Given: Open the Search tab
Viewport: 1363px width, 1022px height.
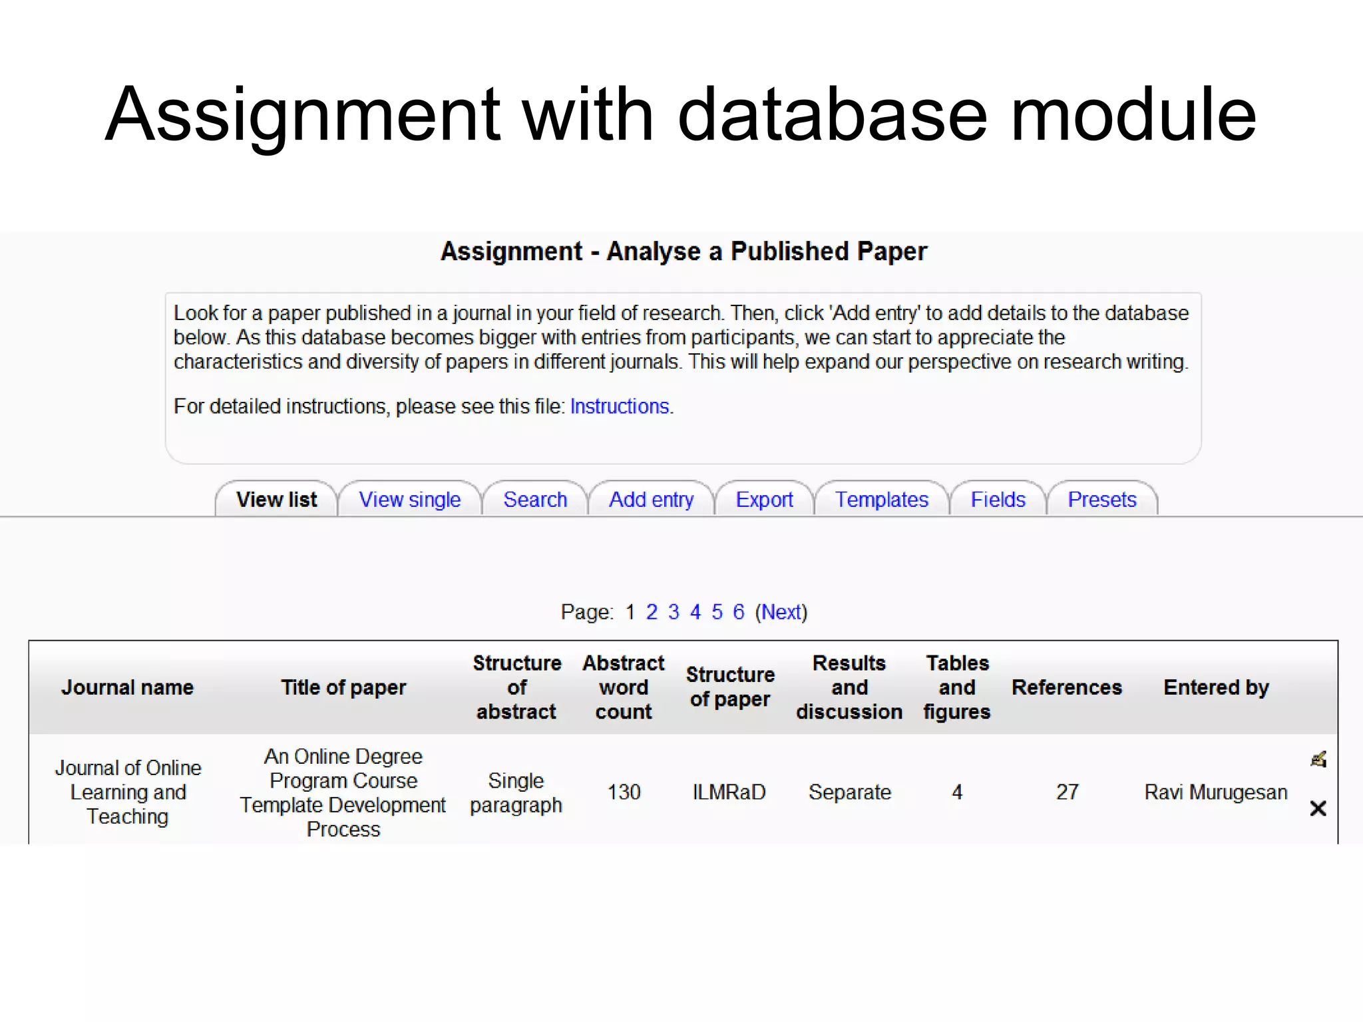Looking at the screenshot, I should (x=535, y=499).
